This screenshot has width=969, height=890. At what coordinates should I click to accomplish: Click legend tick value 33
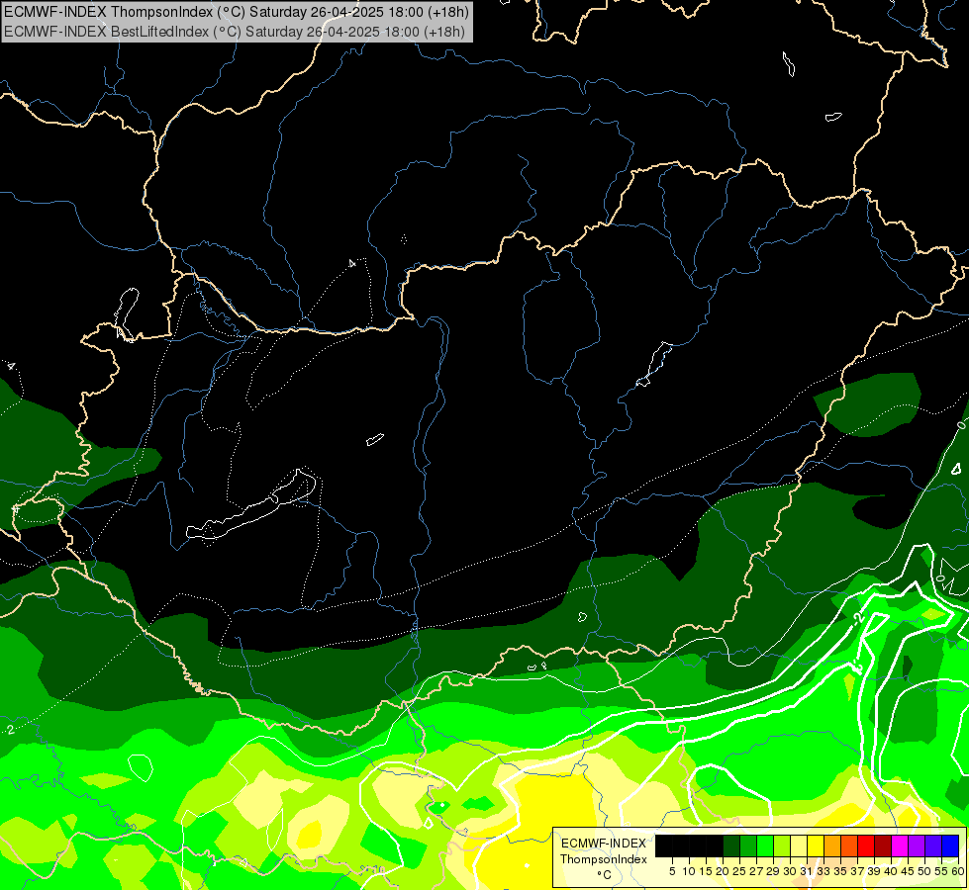824,871
